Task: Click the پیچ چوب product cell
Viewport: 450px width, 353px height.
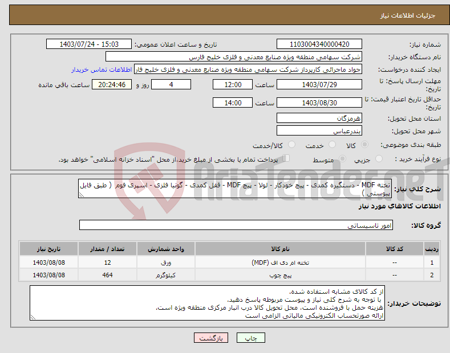Action: [280, 275]
